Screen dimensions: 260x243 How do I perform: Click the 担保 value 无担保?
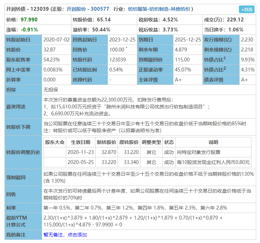pyautogui.click(x=51, y=90)
